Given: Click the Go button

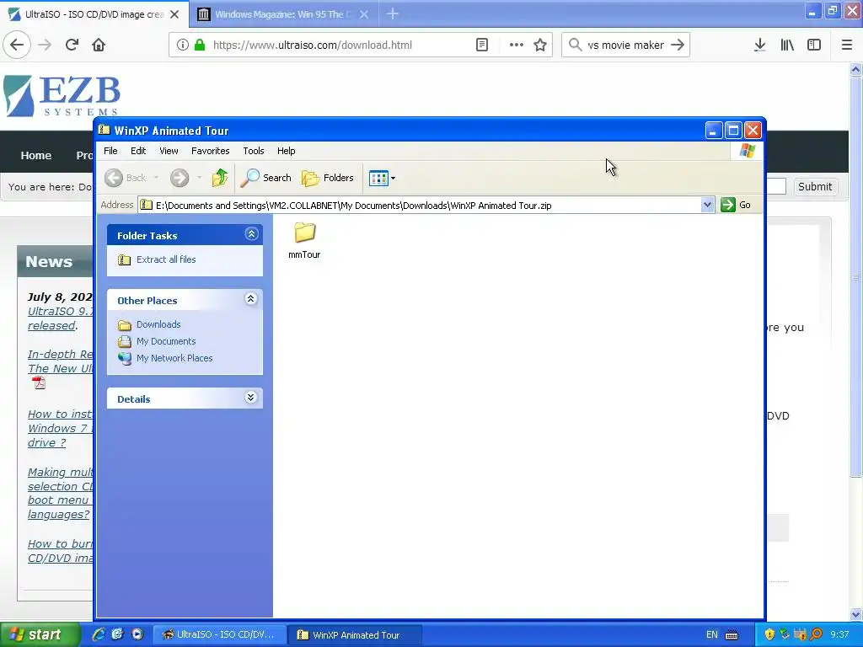Looking at the screenshot, I should (736, 205).
